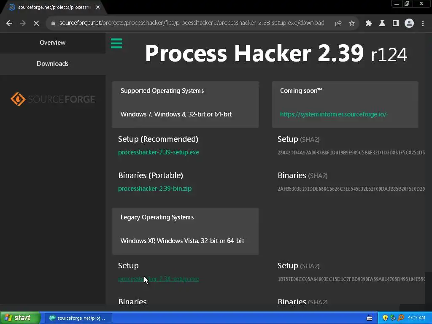432x324 pixels.
Task: Click the keyboard tray icon
Action: [x=370, y=318]
